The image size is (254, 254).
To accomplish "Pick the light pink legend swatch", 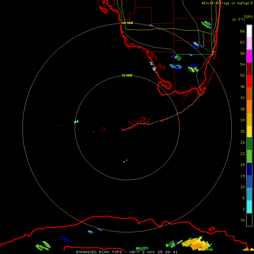I will click(x=249, y=43).
